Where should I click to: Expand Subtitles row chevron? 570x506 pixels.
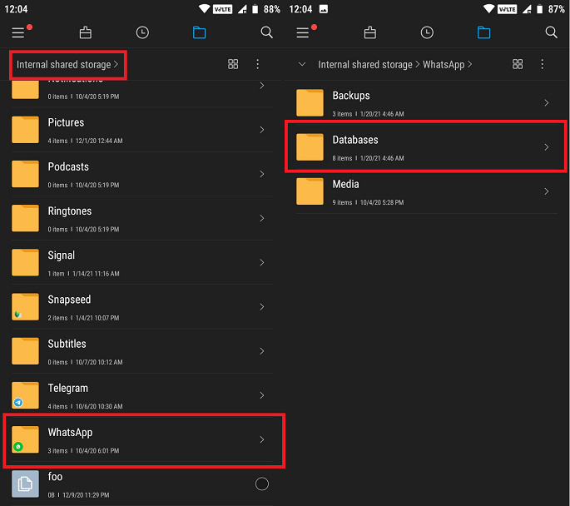(262, 351)
